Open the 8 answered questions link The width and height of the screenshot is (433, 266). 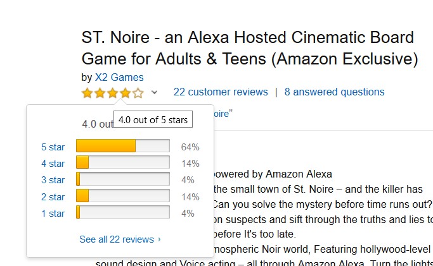point(334,92)
